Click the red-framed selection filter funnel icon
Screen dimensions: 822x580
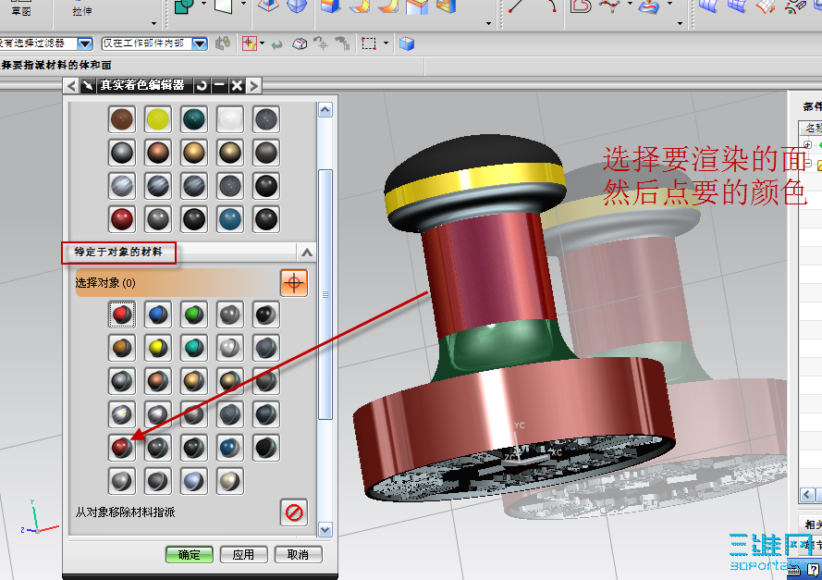point(249,43)
